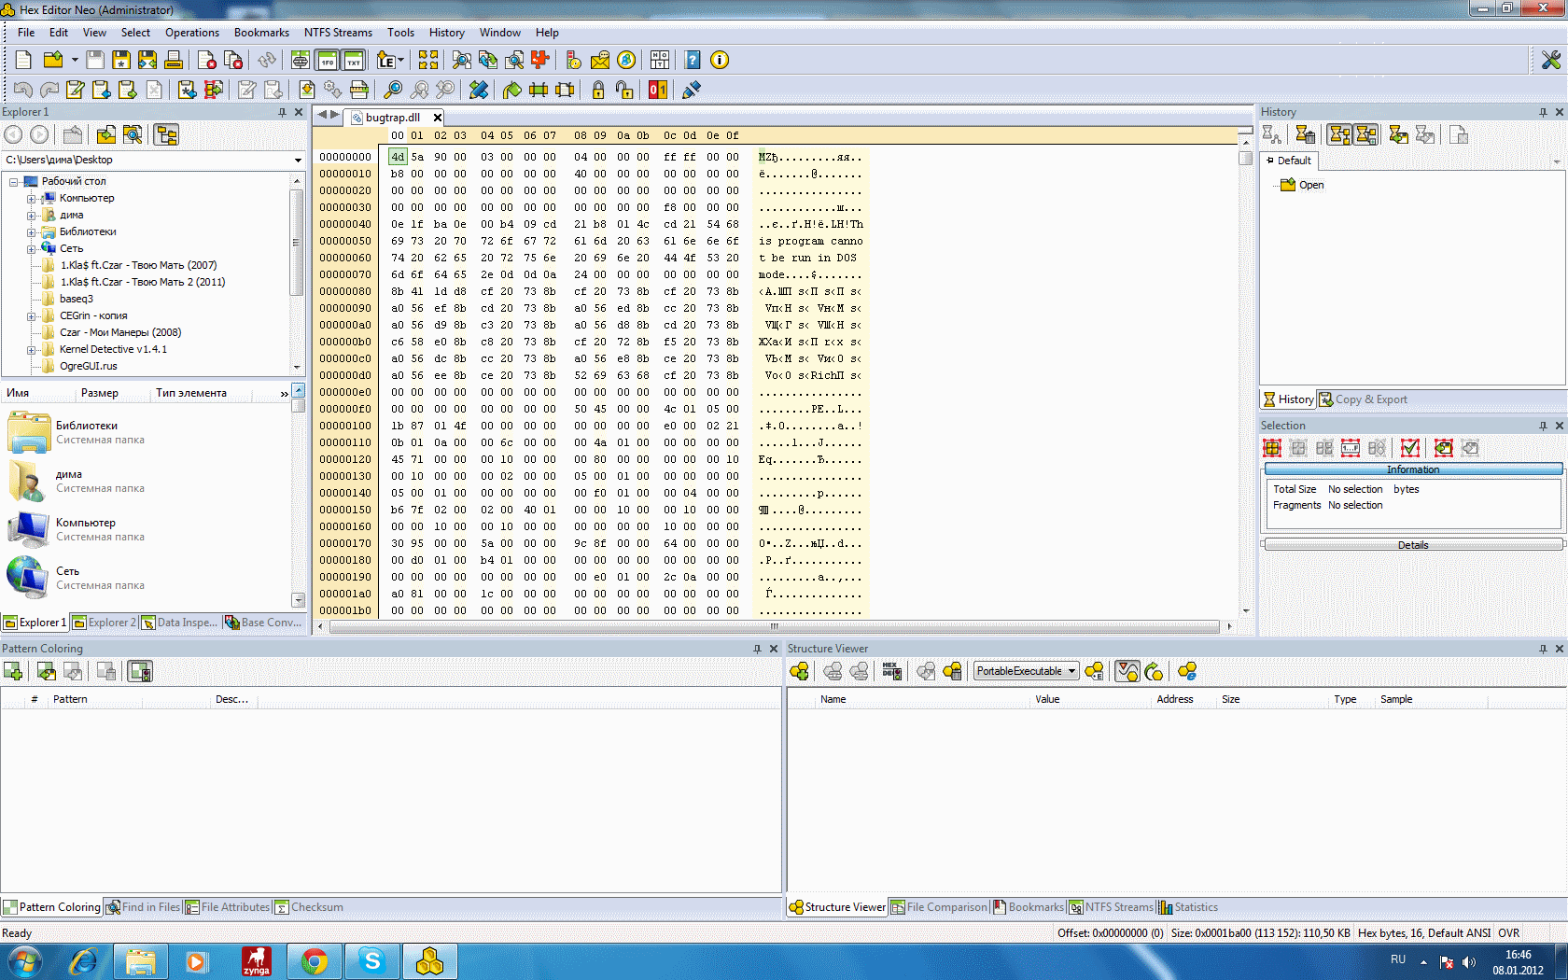The width and height of the screenshot is (1568, 980).
Task: Open Google Chrome from the taskbar
Action: (315, 961)
